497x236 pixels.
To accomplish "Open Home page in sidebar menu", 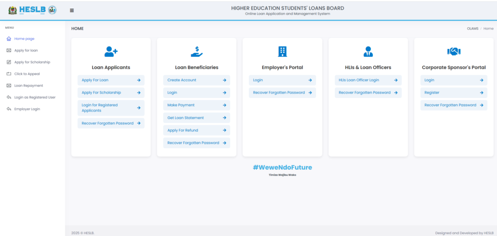I will point(24,39).
